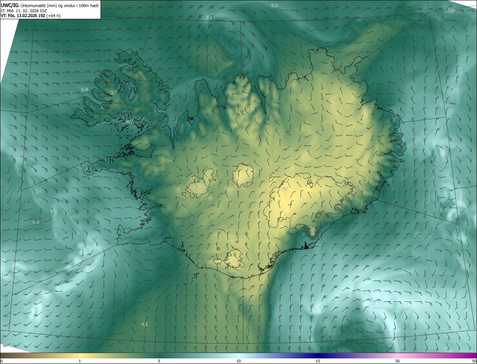Click the 4.5 value label
This screenshot has height=364, width=477.
[x=89, y=169]
